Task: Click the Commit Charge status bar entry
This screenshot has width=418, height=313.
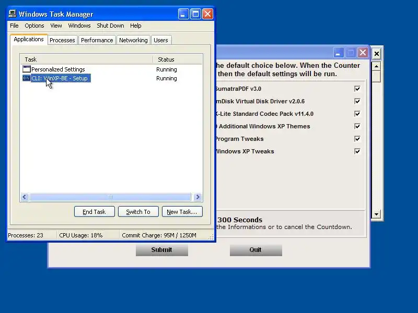Action: coord(159,235)
